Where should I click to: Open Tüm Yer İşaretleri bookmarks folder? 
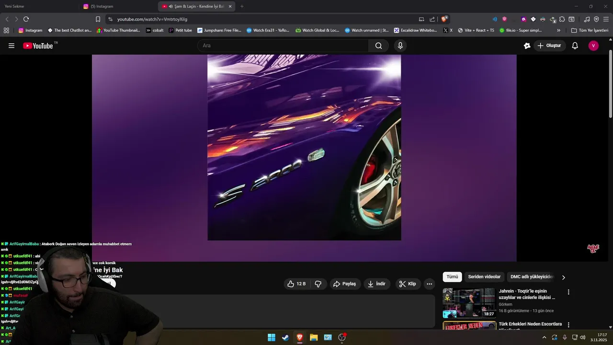590,30
